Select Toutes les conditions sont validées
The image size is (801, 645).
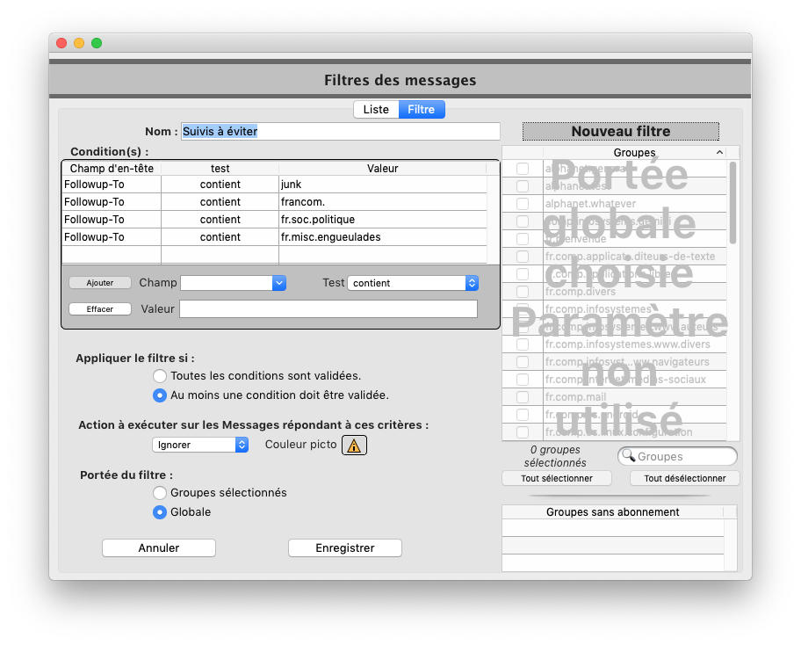pyautogui.click(x=159, y=375)
